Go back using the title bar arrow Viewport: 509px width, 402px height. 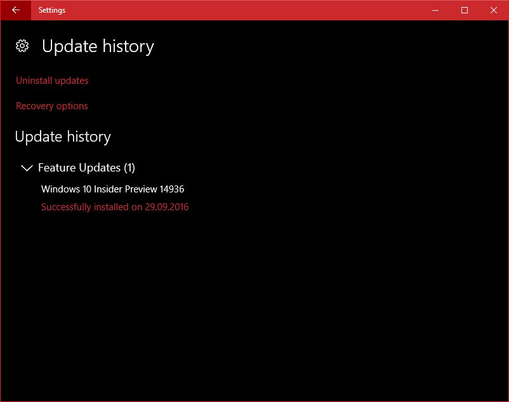16,10
